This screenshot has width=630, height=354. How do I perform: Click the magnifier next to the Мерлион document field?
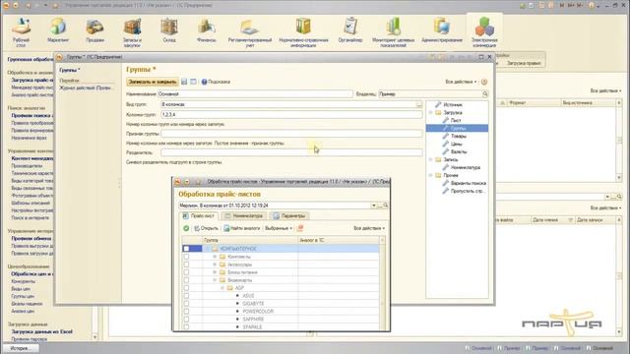coord(385,206)
